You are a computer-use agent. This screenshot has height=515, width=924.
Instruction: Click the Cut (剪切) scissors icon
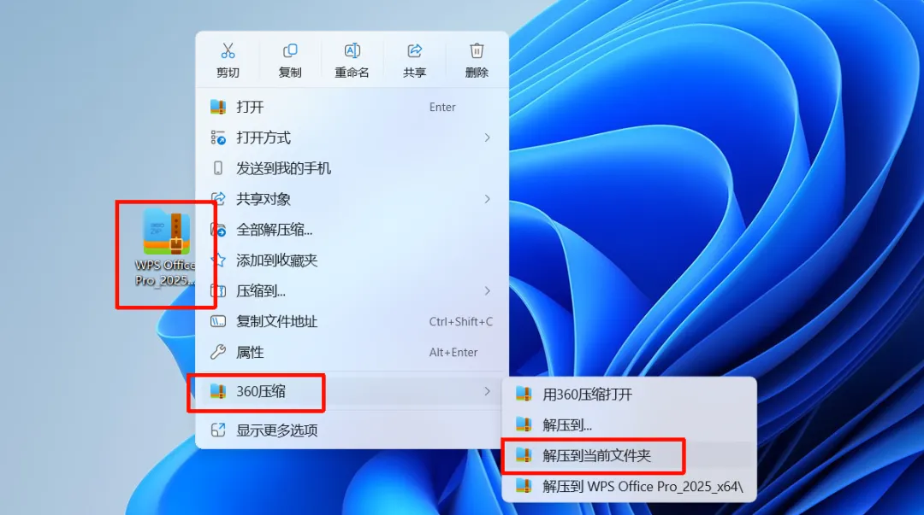228,51
